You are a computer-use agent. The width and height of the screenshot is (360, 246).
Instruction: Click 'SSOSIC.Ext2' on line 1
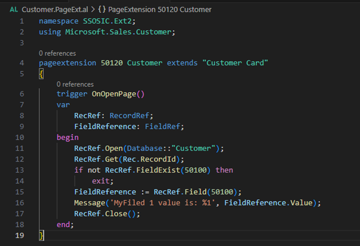[107, 21]
